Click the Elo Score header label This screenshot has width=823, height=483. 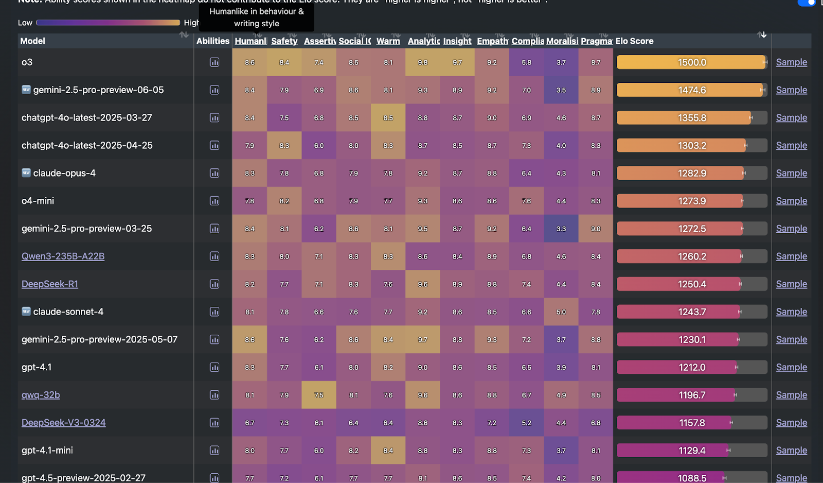coord(634,41)
